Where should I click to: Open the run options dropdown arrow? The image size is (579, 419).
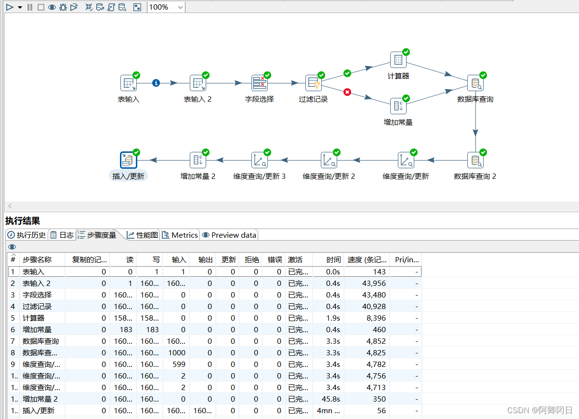click(x=20, y=7)
